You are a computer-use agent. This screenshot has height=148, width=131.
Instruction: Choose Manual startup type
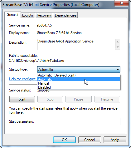point(79,83)
